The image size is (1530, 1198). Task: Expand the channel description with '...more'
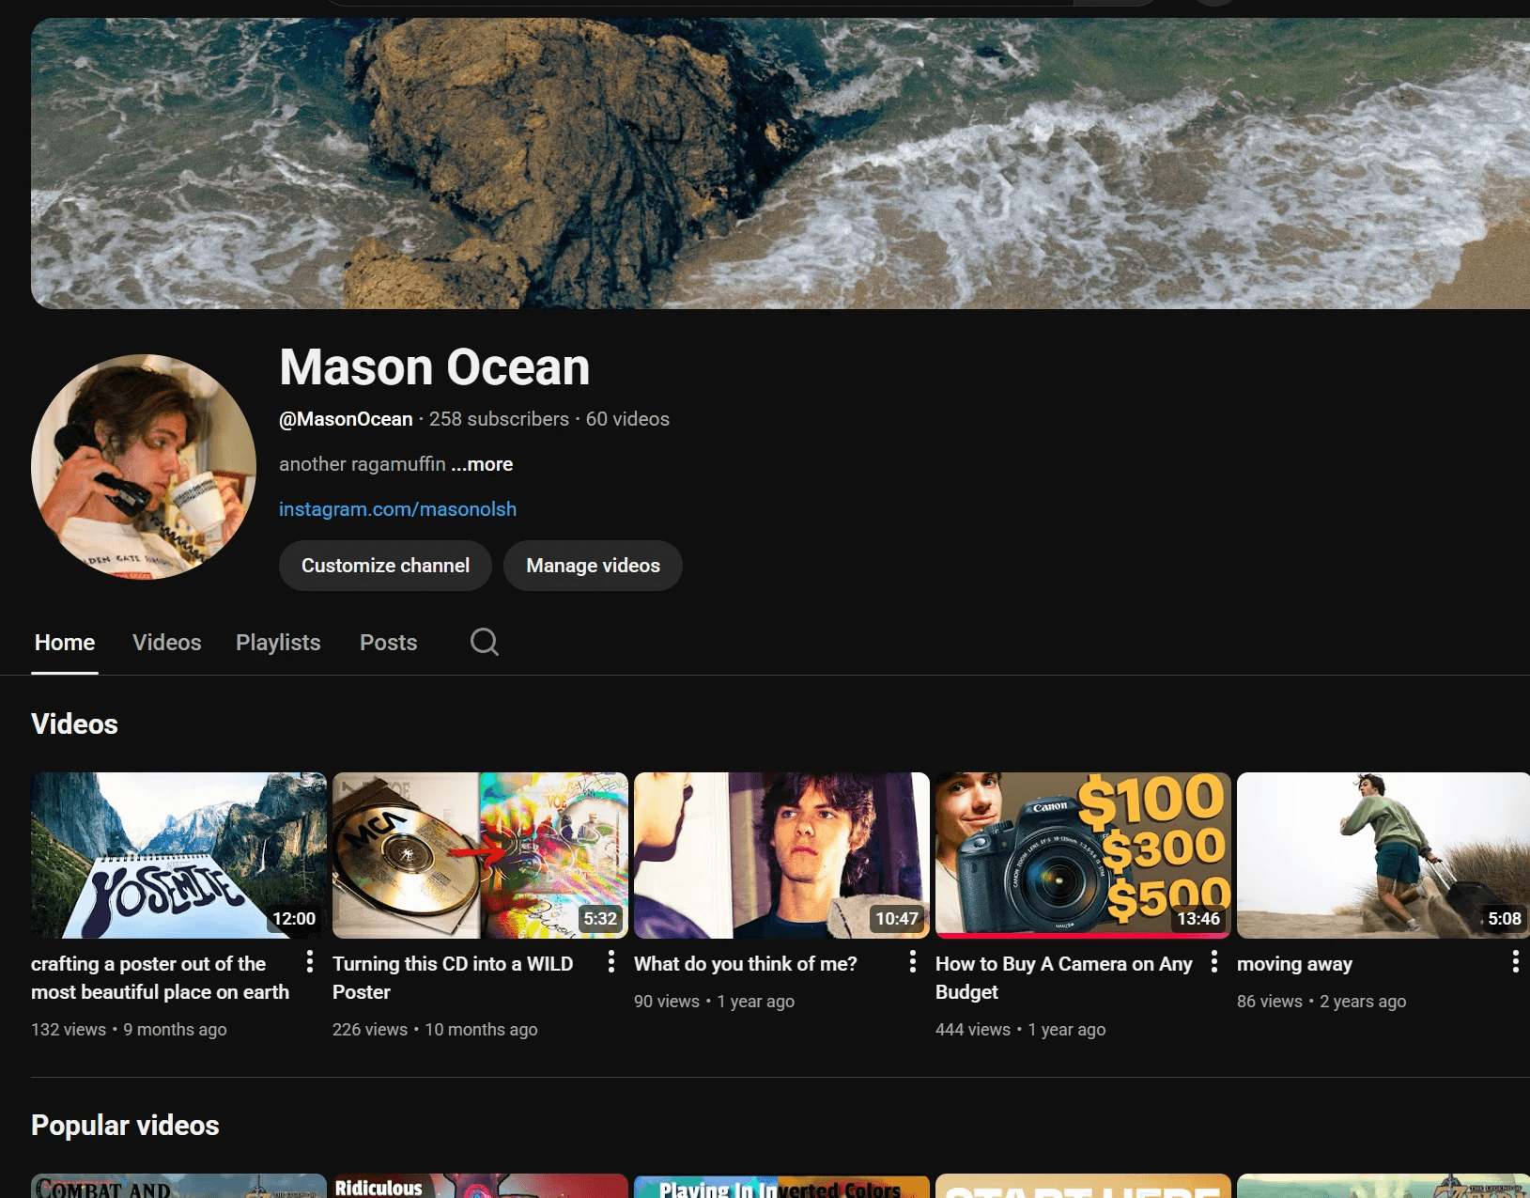[x=481, y=463]
